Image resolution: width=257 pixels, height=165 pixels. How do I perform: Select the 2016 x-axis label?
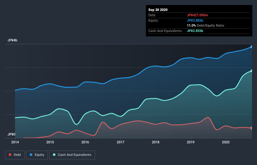pyautogui.click(x=85, y=142)
